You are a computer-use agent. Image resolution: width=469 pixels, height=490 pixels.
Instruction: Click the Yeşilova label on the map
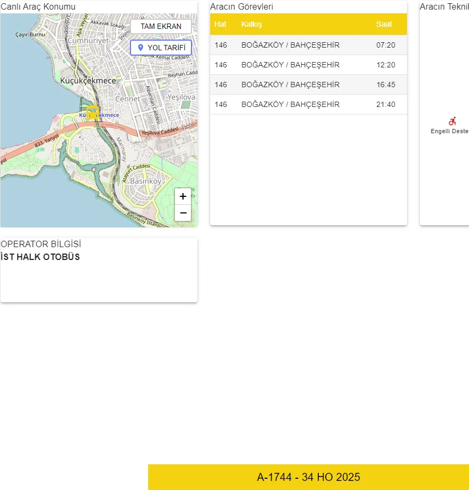181,97
